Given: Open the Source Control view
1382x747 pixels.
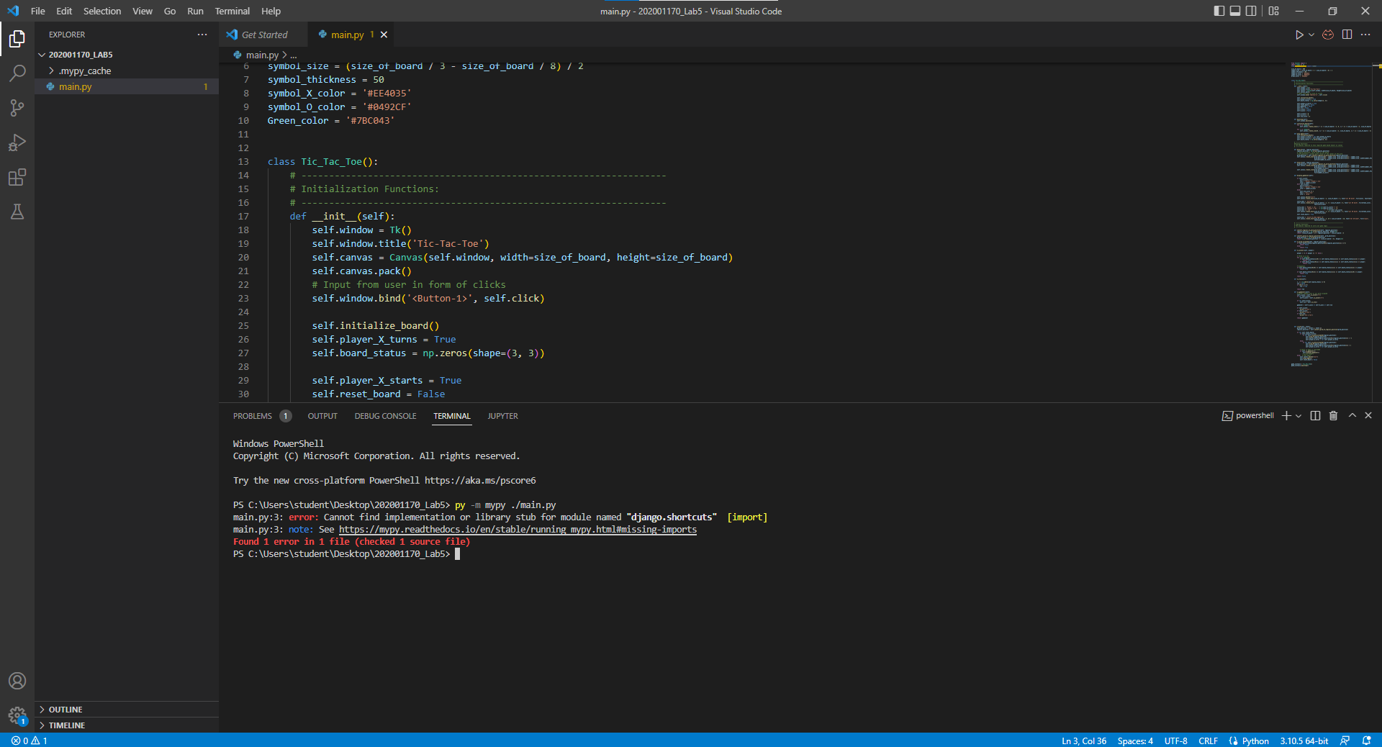Looking at the screenshot, I should tap(17, 108).
